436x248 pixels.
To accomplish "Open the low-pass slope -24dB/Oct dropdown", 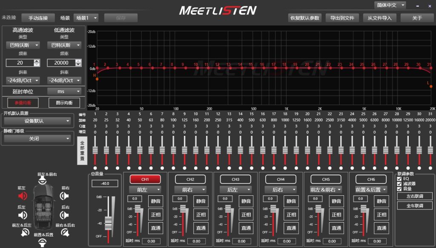I will pyautogui.click(x=64, y=80).
